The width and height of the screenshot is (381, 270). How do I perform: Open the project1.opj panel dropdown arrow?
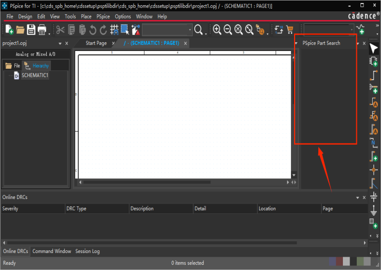(x=60, y=44)
